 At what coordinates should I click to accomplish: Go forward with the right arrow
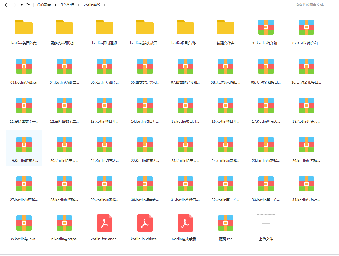click(x=15, y=5)
